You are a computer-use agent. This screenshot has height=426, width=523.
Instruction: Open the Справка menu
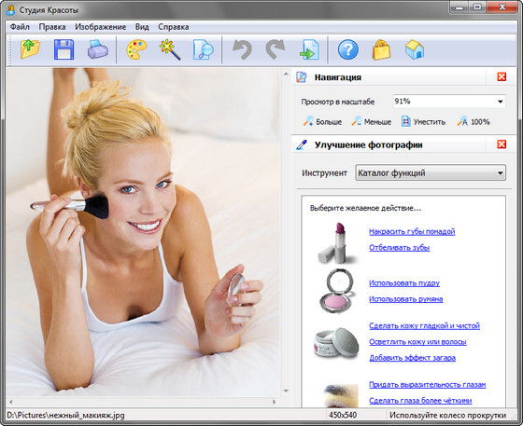[x=174, y=27]
